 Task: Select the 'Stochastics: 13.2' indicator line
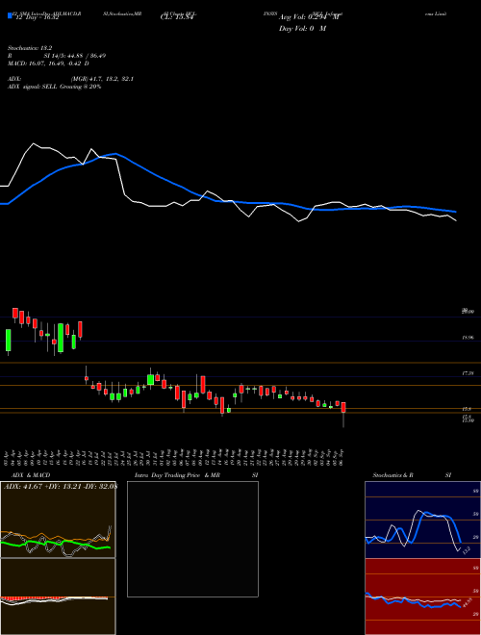pyautogui.click(x=30, y=48)
